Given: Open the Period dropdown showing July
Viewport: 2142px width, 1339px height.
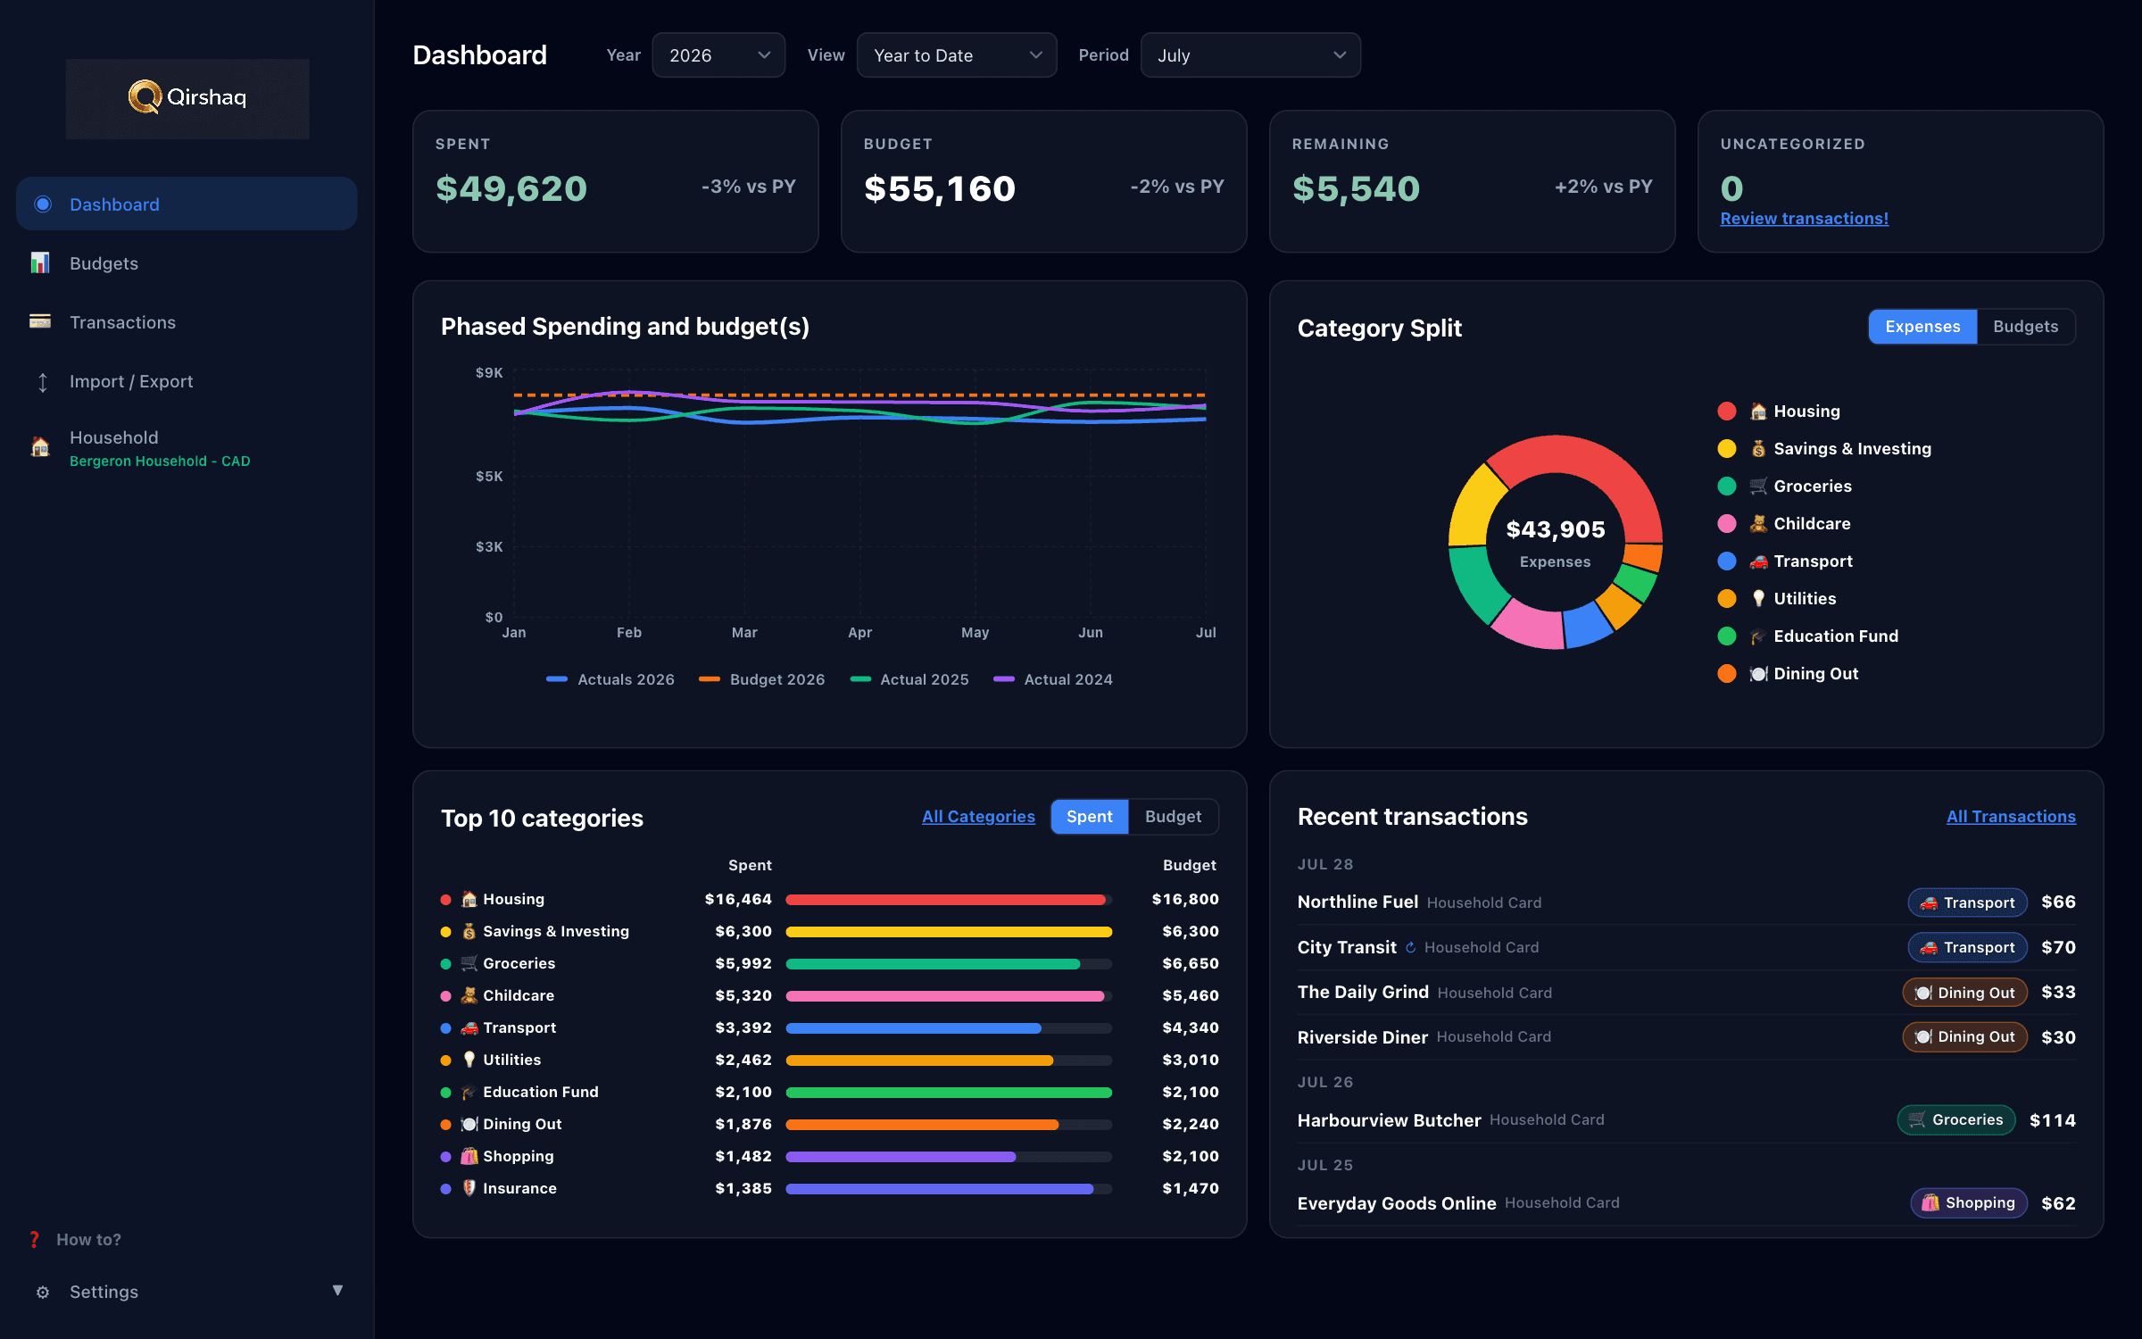Looking at the screenshot, I should (x=1250, y=55).
